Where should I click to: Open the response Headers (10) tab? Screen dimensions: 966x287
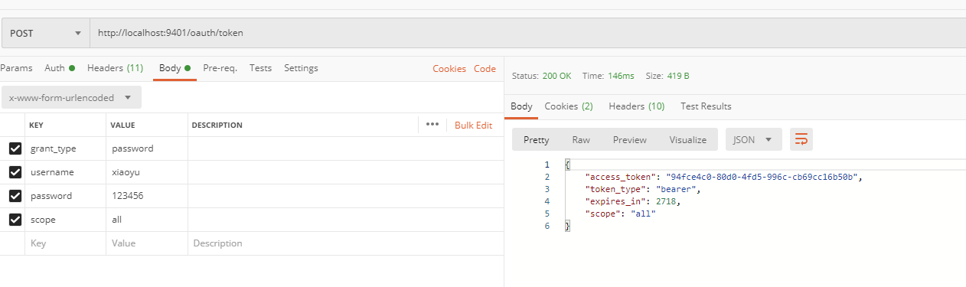pos(636,106)
